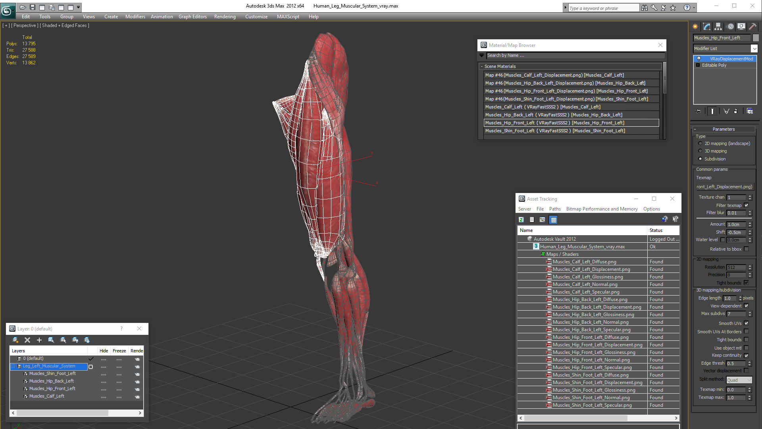The height and width of the screenshot is (429, 762).
Task: Open the Rendering menu
Action: pyautogui.click(x=225, y=17)
